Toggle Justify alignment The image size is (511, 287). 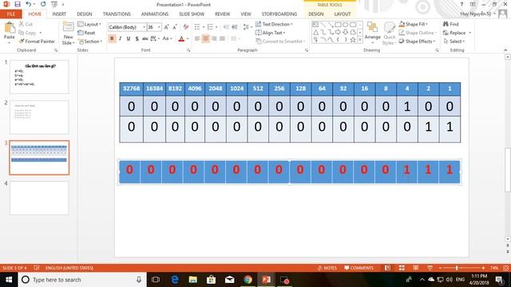click(222, 39)
